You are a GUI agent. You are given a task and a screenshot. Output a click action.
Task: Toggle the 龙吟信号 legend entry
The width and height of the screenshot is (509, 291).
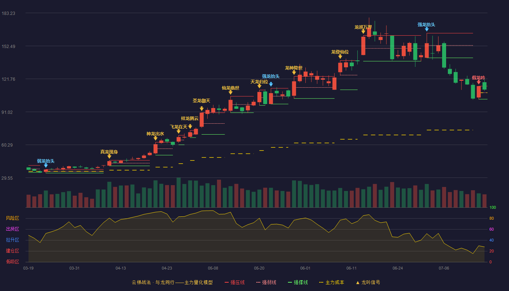point(368,282)
